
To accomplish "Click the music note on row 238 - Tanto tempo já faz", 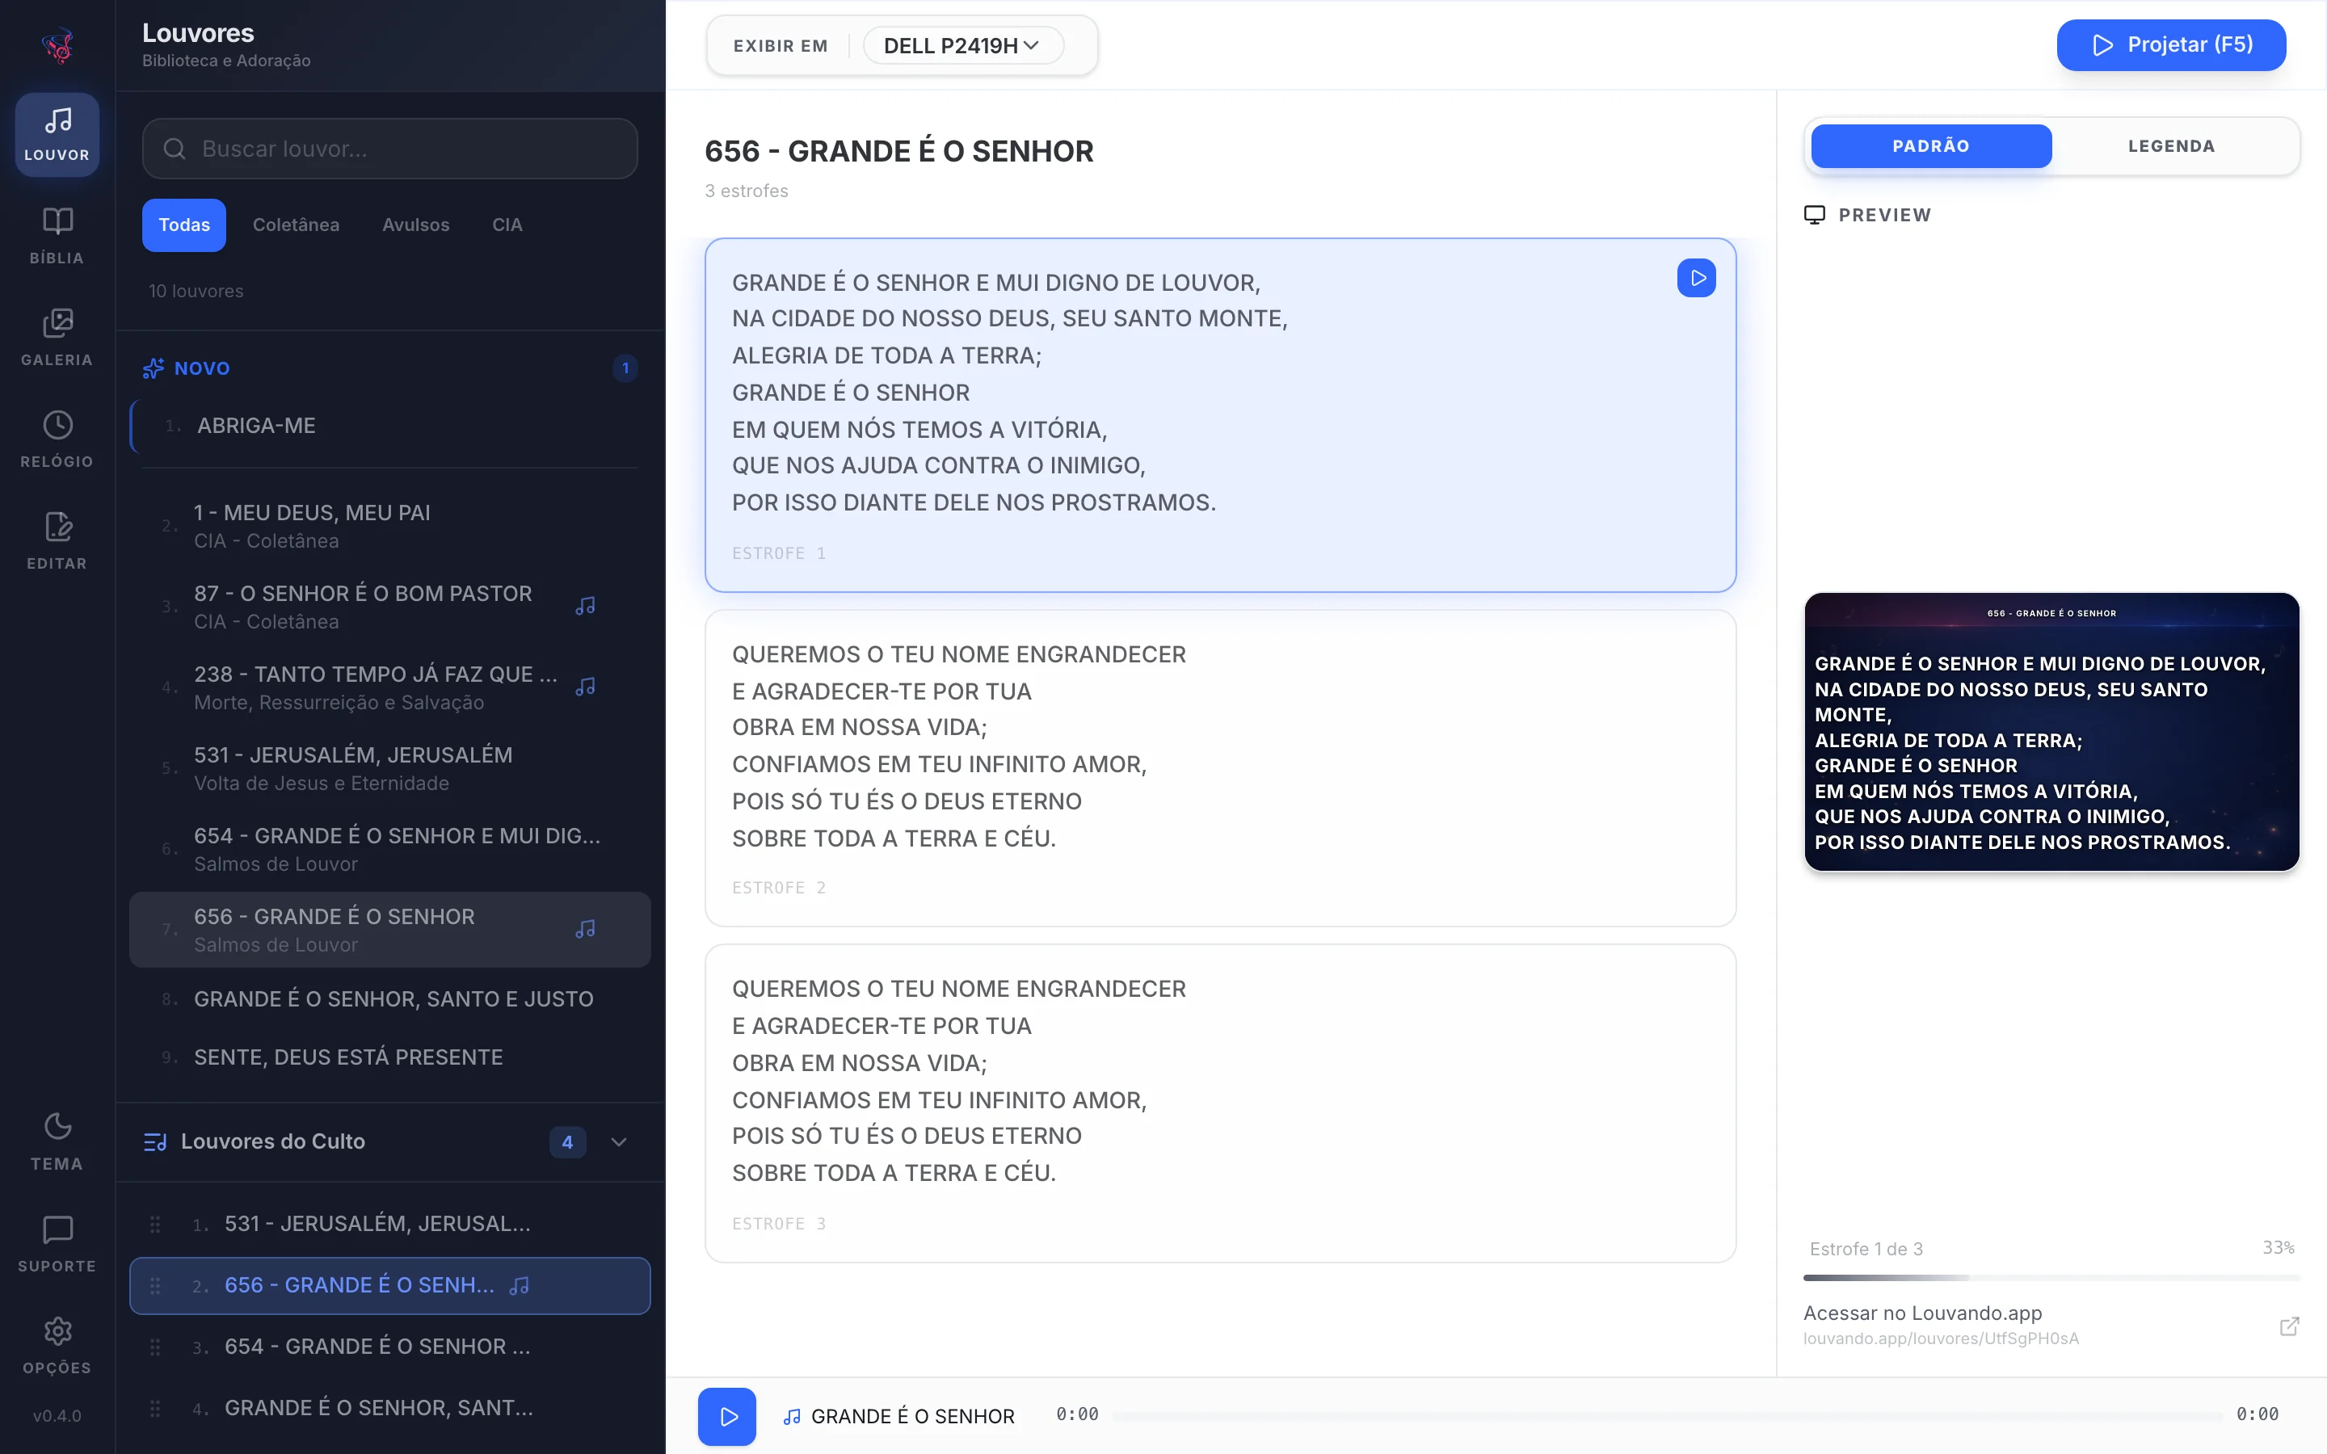I will point(586,687).
